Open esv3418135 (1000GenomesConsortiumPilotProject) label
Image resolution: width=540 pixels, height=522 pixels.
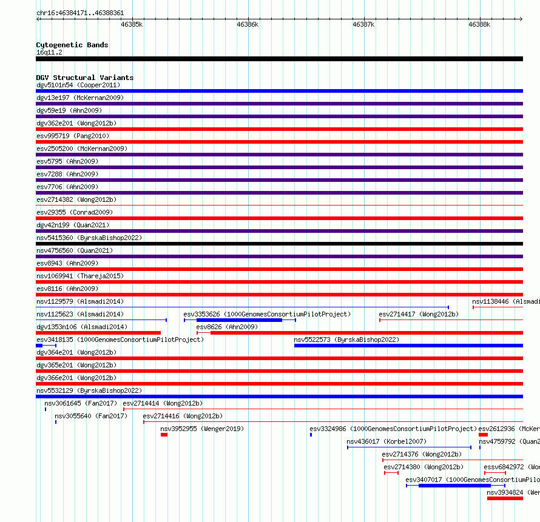coord(120,340)
